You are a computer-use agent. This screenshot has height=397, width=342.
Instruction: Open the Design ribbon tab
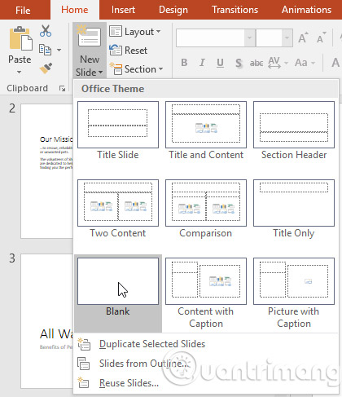click(173, 10)
